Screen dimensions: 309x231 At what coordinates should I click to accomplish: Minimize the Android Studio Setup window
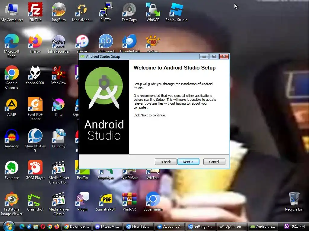(204, 57)
